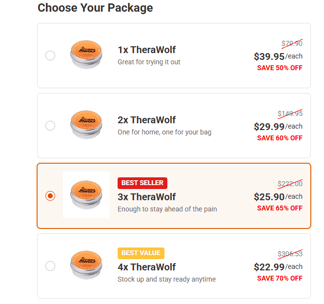Click the 2x TheraWolf product tin image
This screenshot has height=304, width=324.
point(86,125)
